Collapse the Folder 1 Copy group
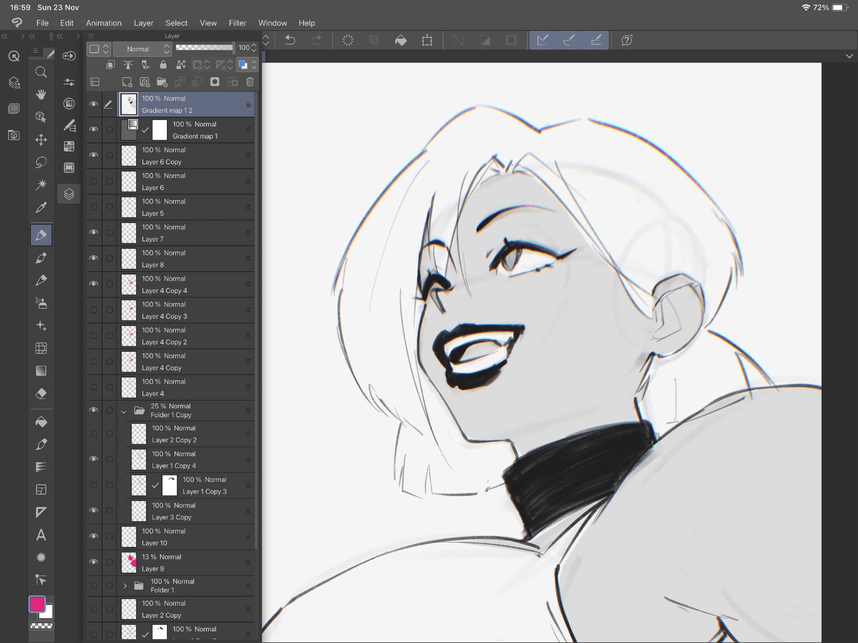858x643 pixels. click(124, 411)
